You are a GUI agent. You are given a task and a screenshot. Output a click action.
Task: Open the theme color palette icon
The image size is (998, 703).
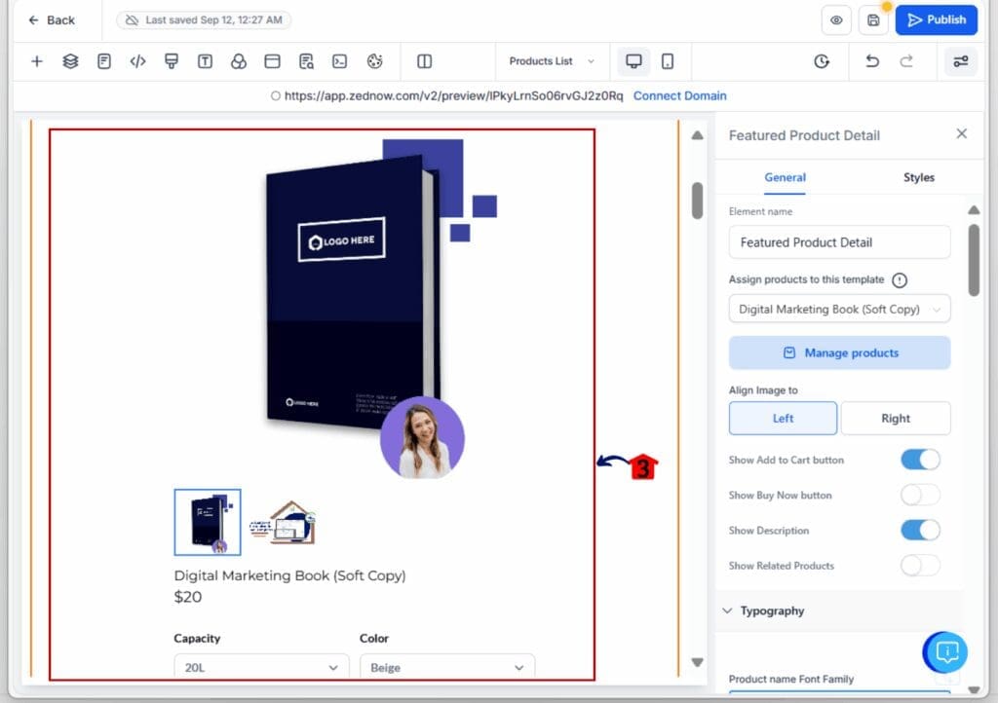point(371,60)
